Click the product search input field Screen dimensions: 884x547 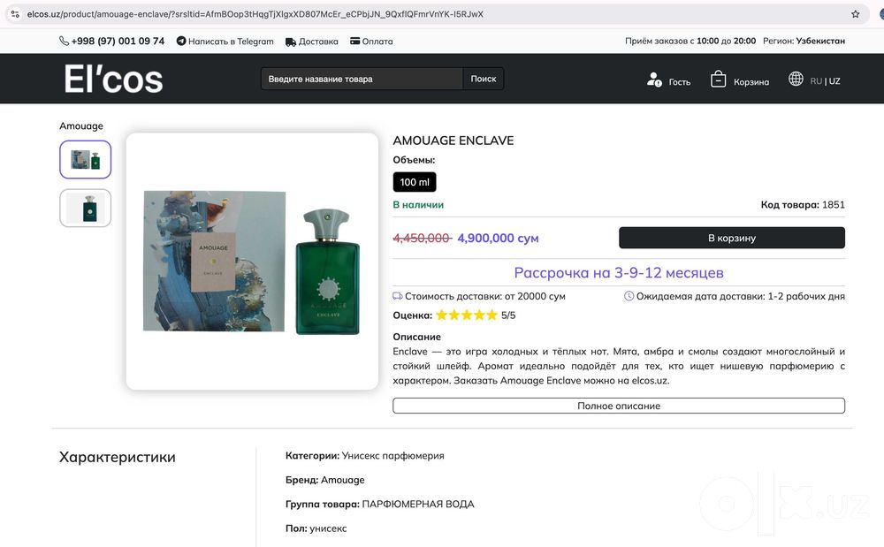coord(362,79)
